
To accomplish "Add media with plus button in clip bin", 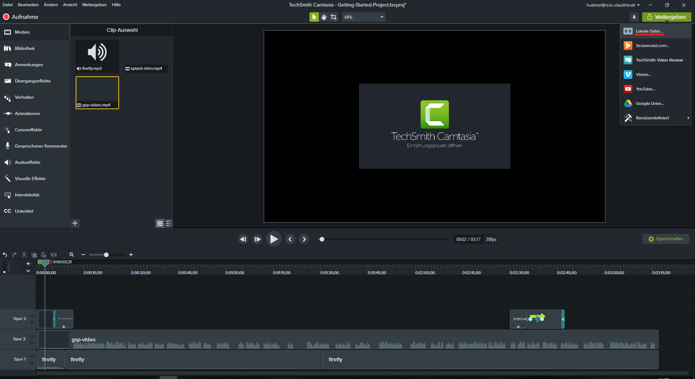I will (x=75, y=223).
